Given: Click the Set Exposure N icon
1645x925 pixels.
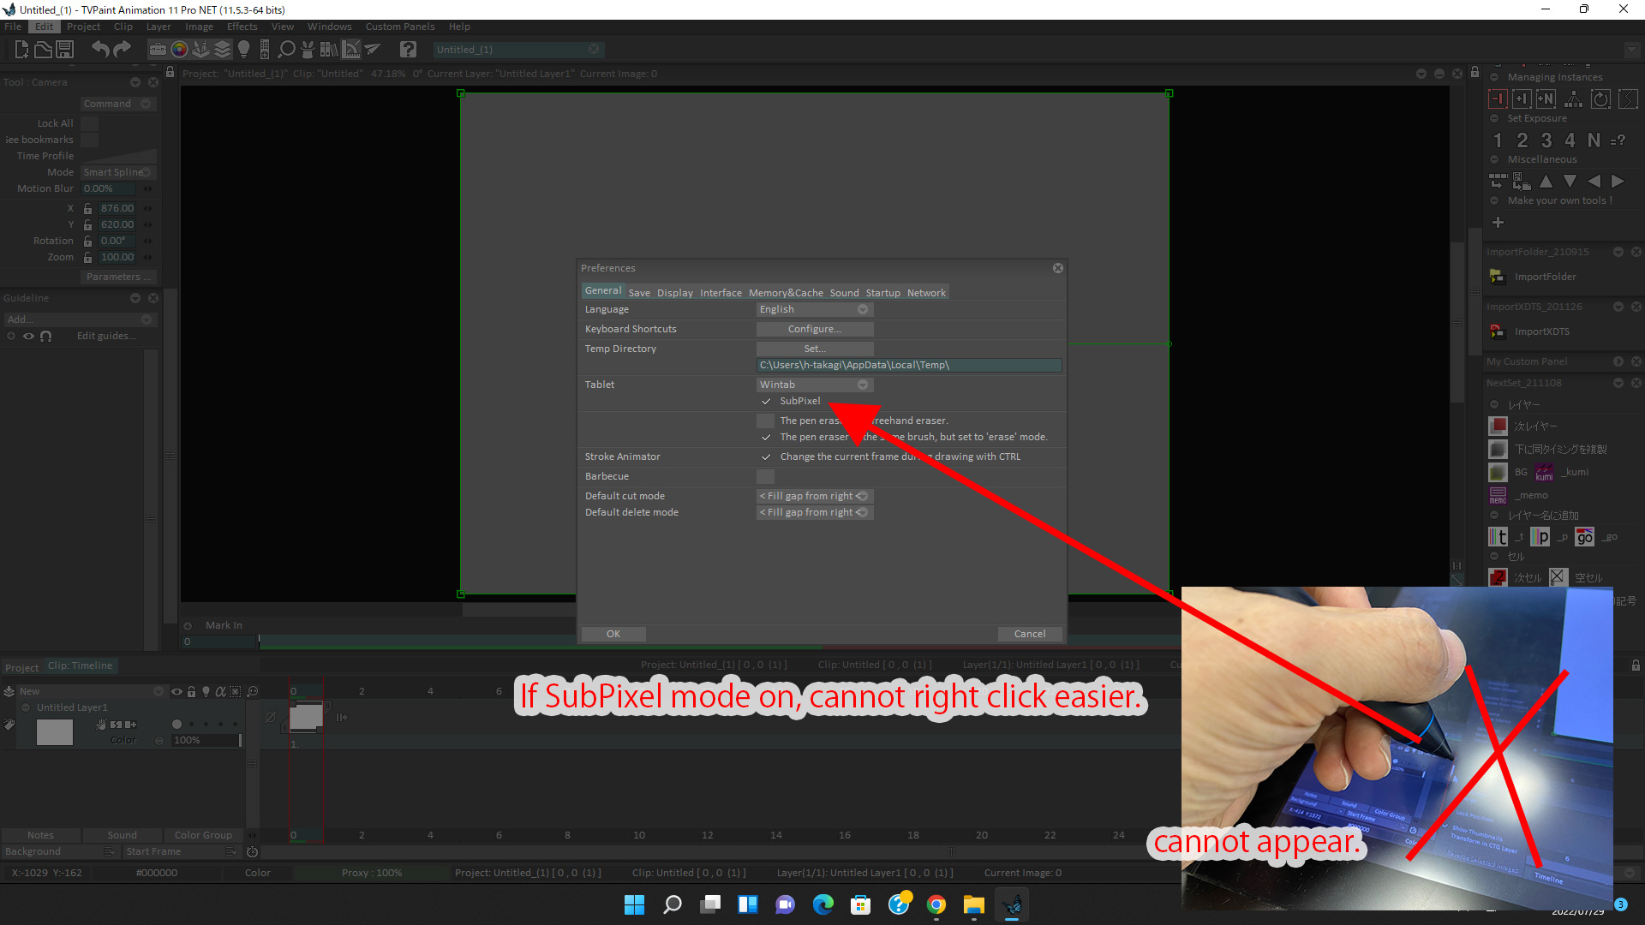Looking at the screenshot, I should pyautogui.click(x=1594, y=140).
